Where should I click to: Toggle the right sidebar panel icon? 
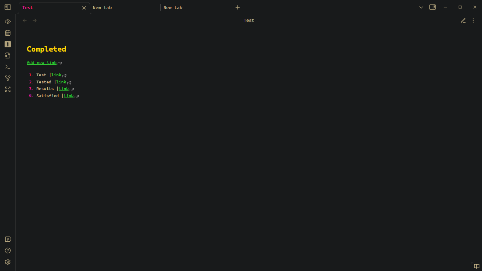pyautogui.click(x=433, y=7)
